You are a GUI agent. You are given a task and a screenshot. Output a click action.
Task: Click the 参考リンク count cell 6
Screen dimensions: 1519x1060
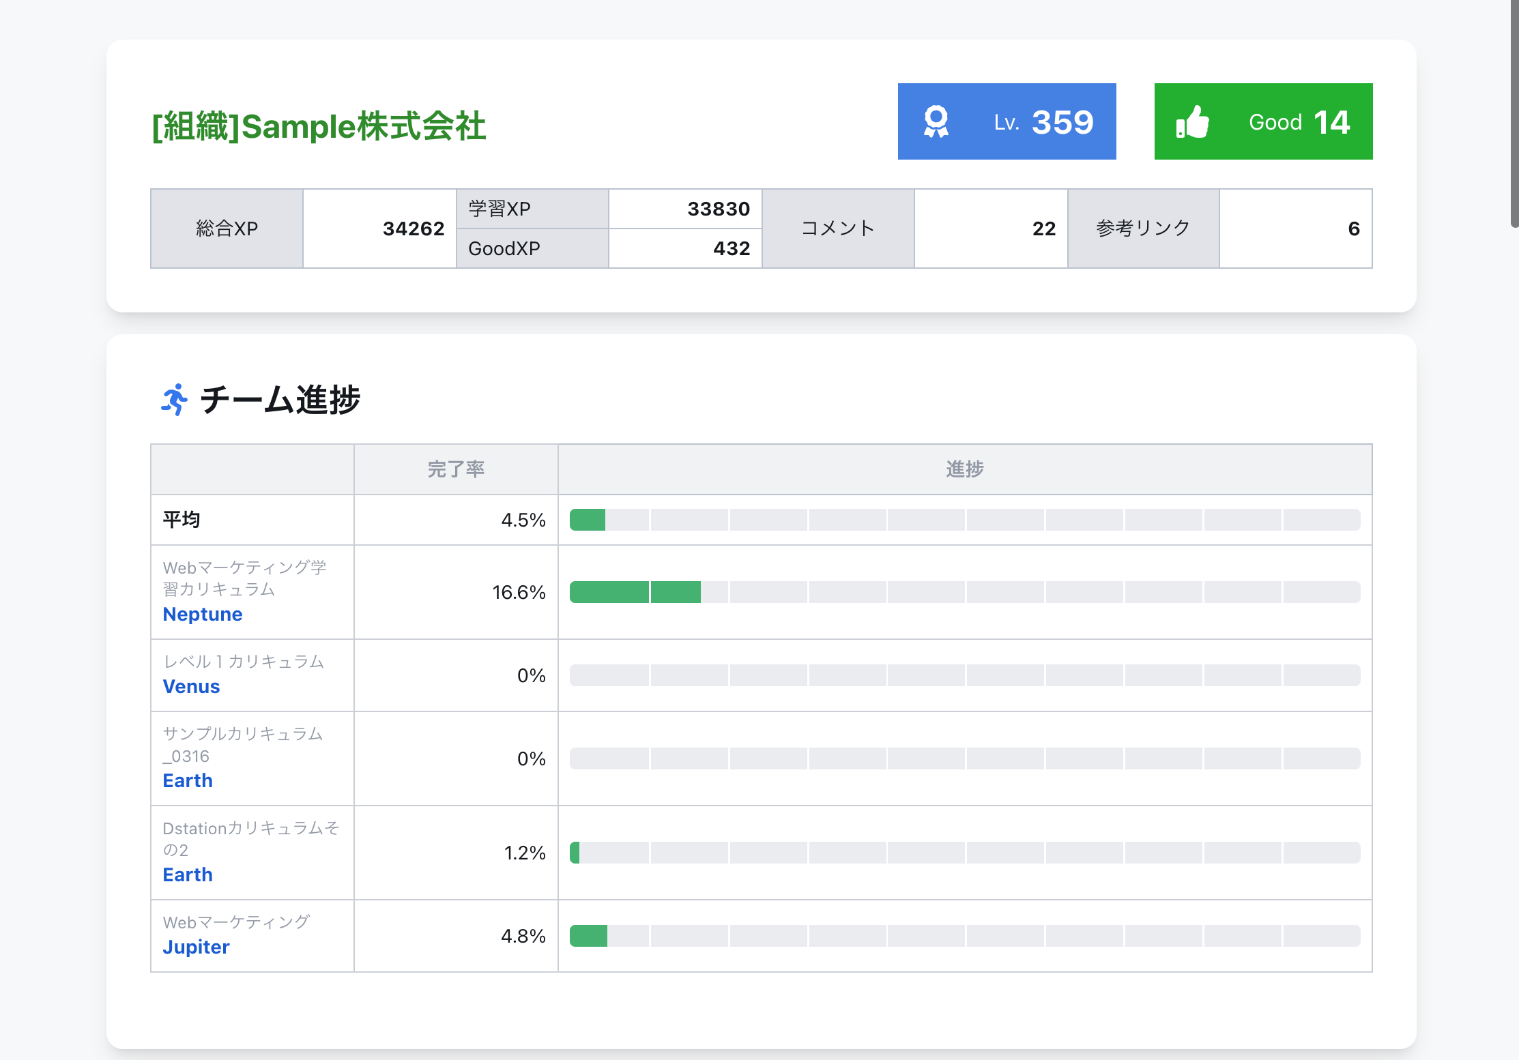[1353, 229]
